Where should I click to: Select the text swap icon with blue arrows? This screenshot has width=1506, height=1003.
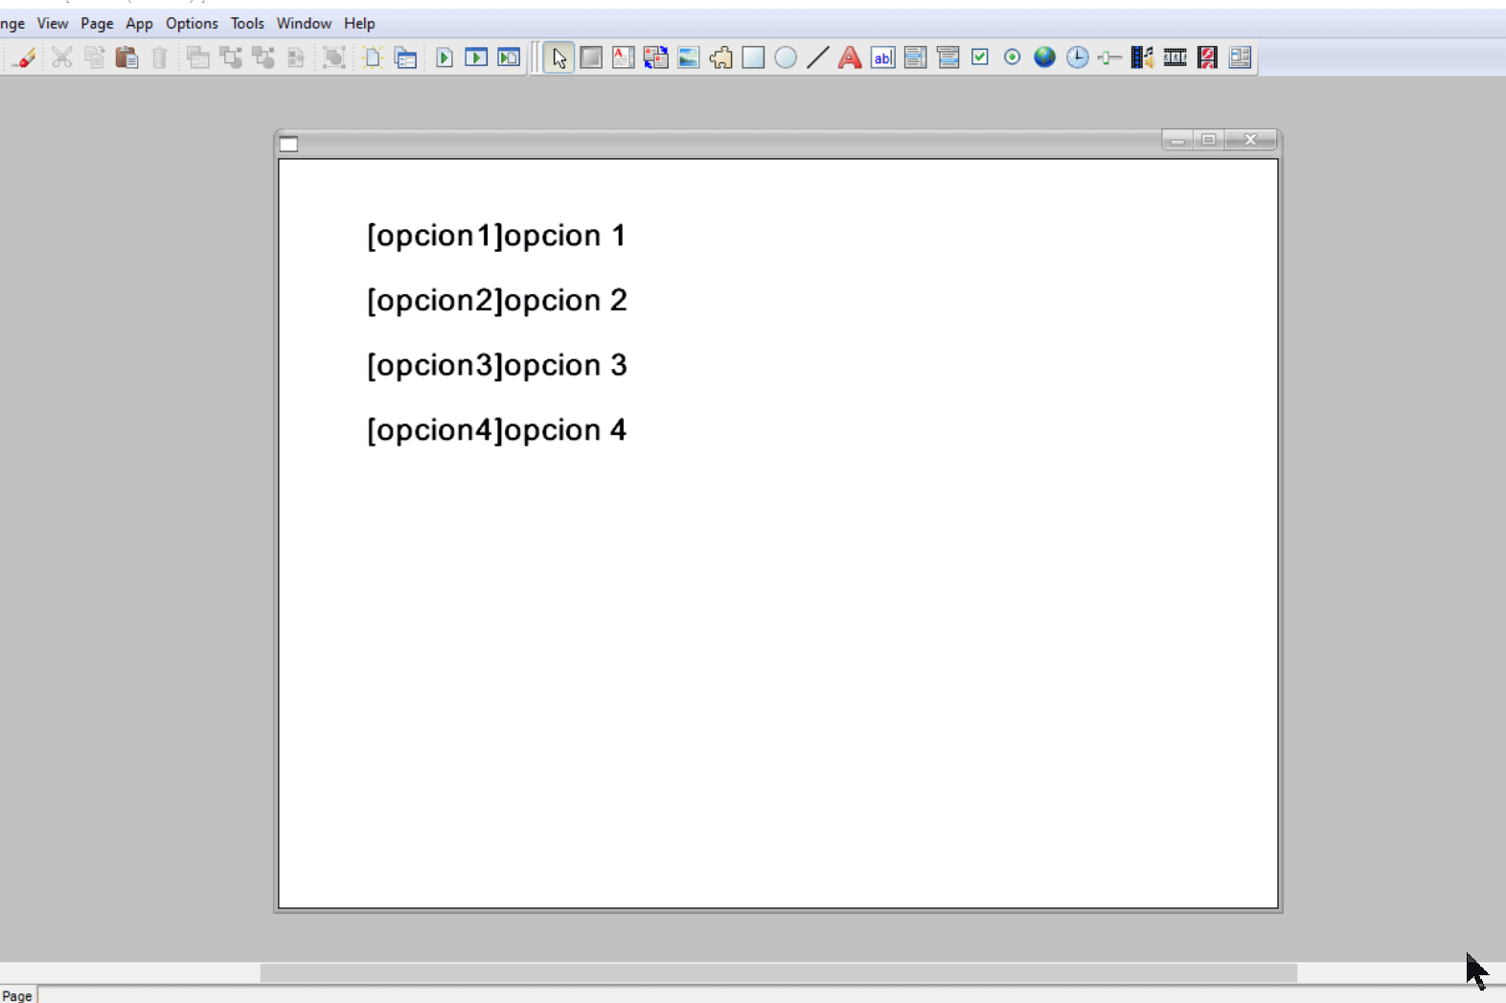656,57
